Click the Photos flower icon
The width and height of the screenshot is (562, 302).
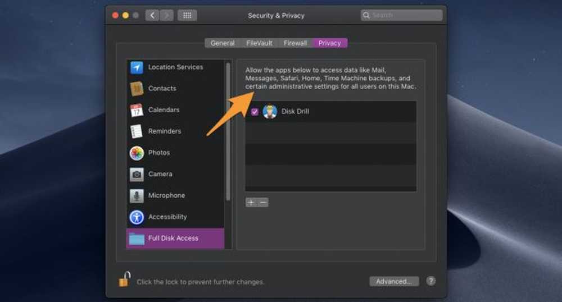coord(137,153)
